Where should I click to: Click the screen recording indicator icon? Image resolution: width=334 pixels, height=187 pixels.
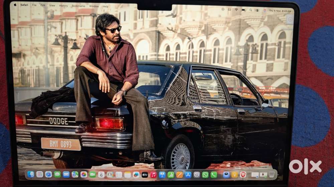click(223, 9)
